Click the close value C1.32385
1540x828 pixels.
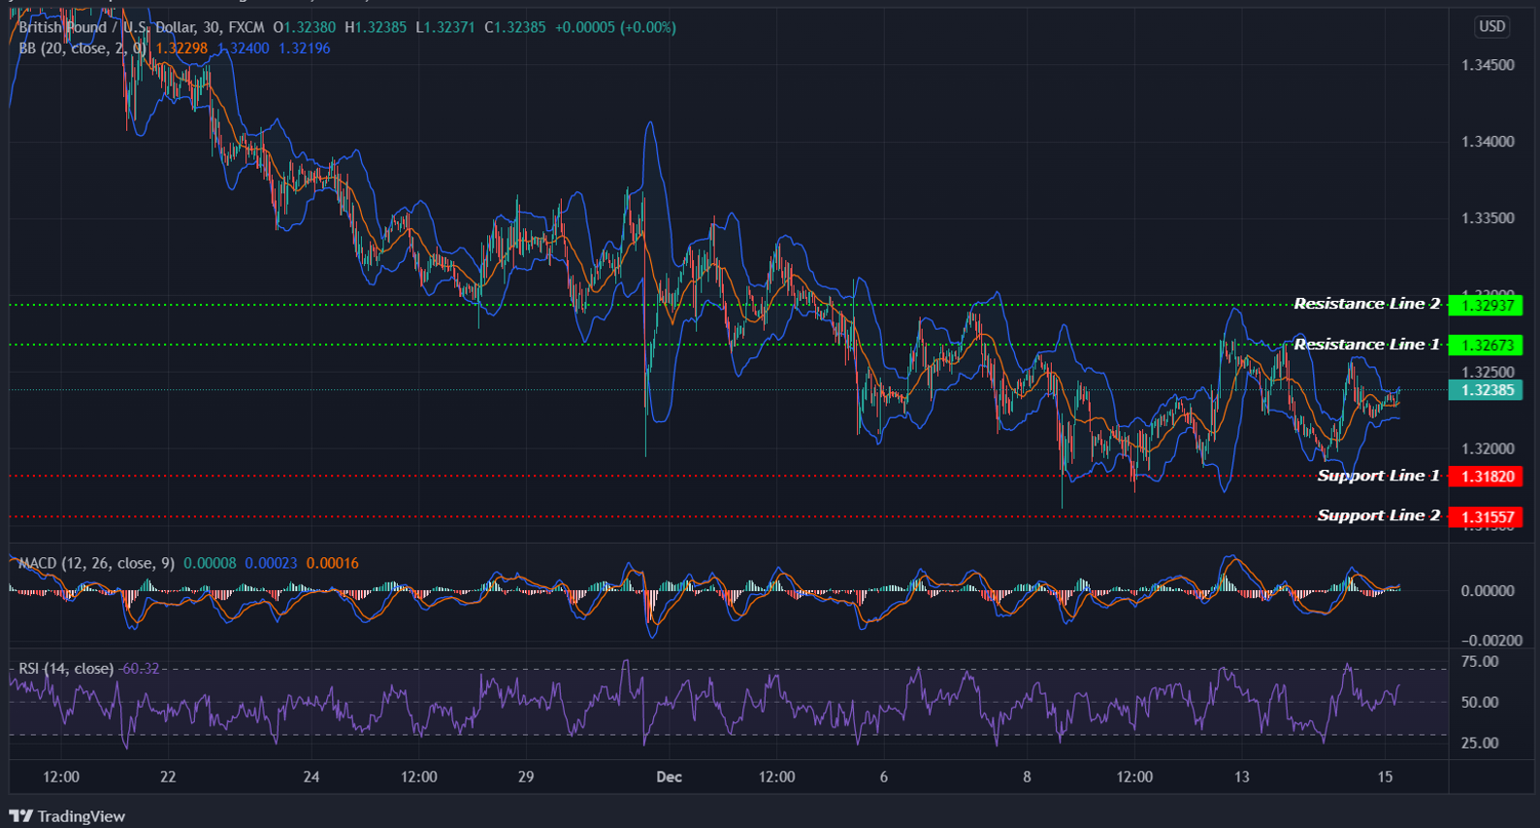(514, 27)
